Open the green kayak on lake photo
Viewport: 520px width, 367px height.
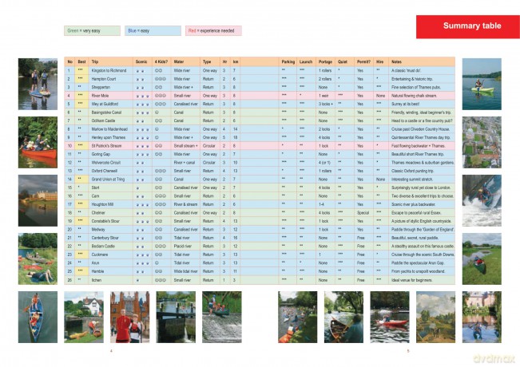[x=482, y=84]
